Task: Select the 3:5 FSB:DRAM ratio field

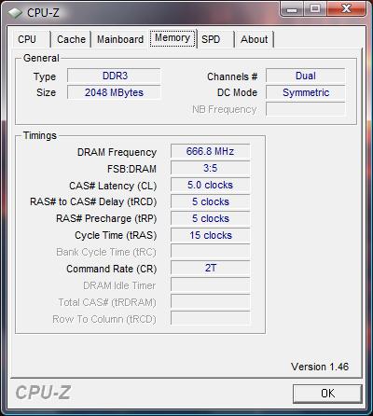Action: [x=211, y=168]
